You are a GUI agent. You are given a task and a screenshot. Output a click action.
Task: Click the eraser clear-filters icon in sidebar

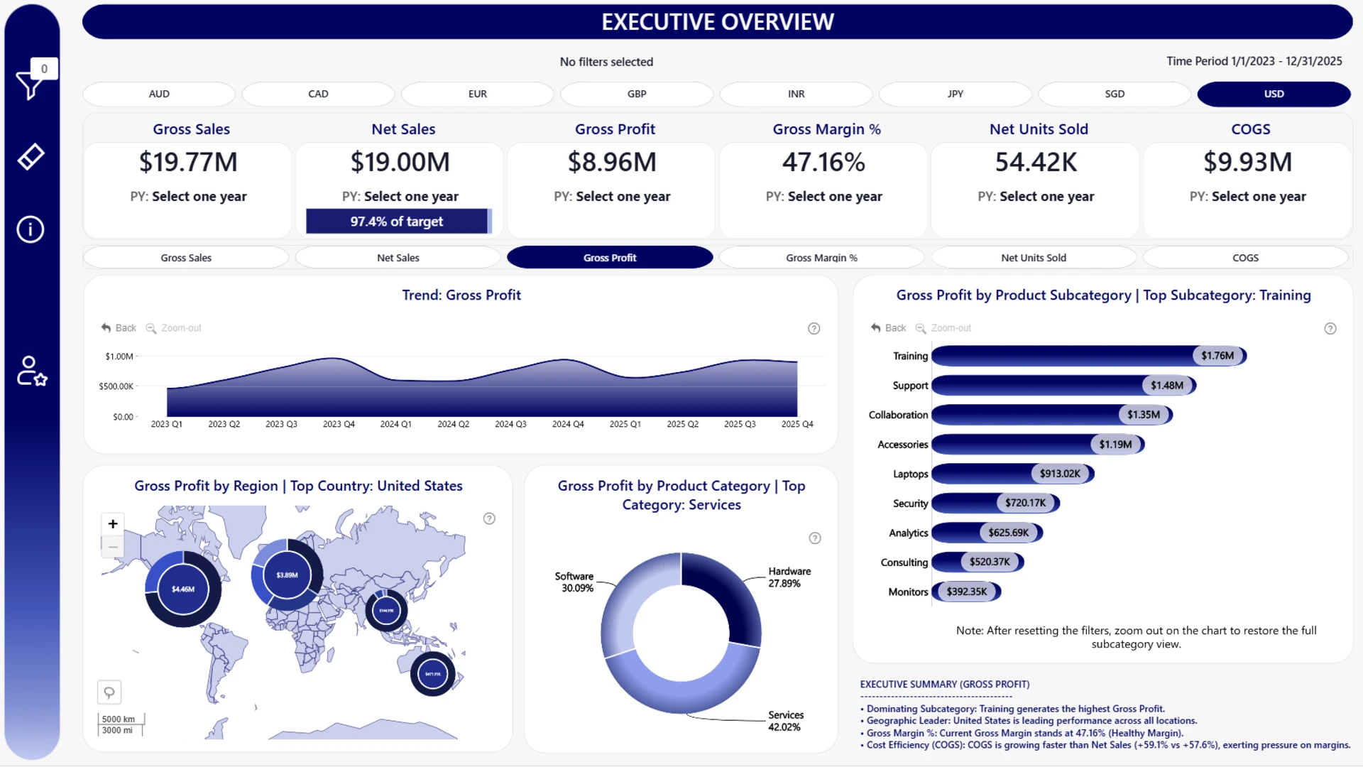(31, 157)
